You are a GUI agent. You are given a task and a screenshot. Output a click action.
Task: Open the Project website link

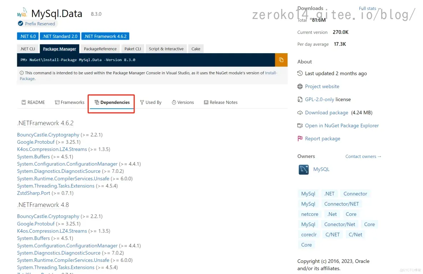coord(322,86)
